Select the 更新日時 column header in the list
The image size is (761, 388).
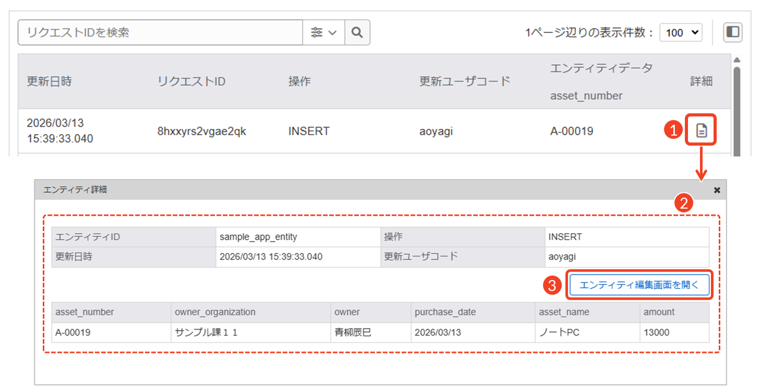pyautogui.click(x=50, y=81)
